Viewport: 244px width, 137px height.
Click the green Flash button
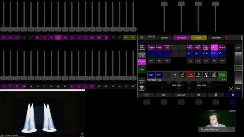pyautogui.click(x=141, y=69)
